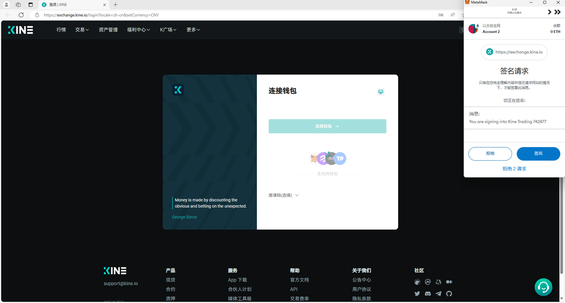Expand the 邀请码(选填) section
Screen dimensions: 565x303
coord(283,195)
